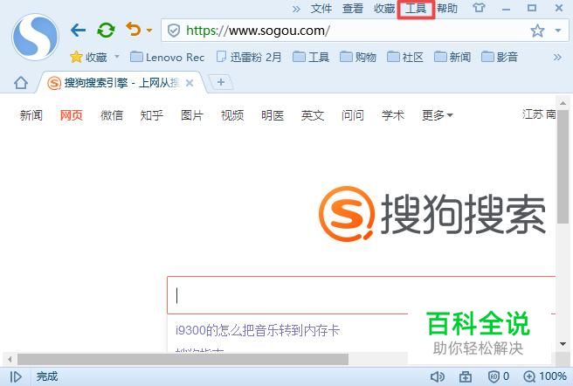Screen dimensions: 573x386
Task: Open the 工具 menu in menu bar
Action: coord(416,9)
